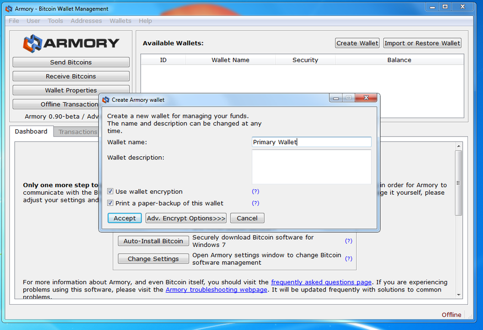
Task: Maximize the main Armory window
Action: 445,7
